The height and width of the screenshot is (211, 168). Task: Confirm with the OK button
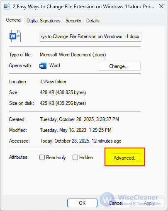[82, 203]
